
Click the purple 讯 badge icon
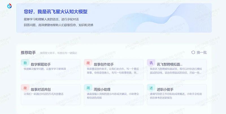[x=151, y=63]
